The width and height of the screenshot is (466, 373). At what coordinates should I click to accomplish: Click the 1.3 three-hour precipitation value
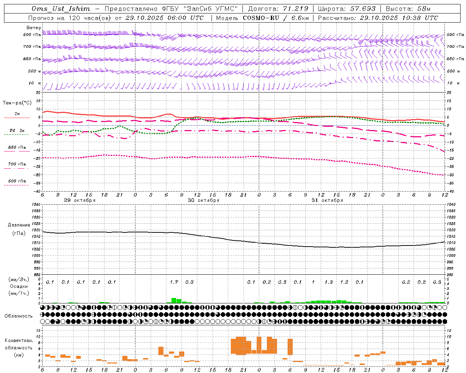click(x=329, y=282)
